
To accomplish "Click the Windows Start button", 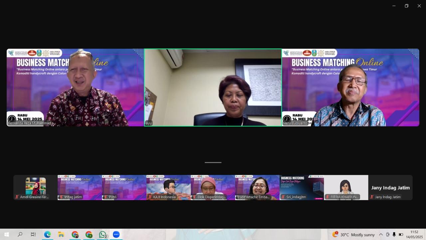I will (x=6, y=234).
